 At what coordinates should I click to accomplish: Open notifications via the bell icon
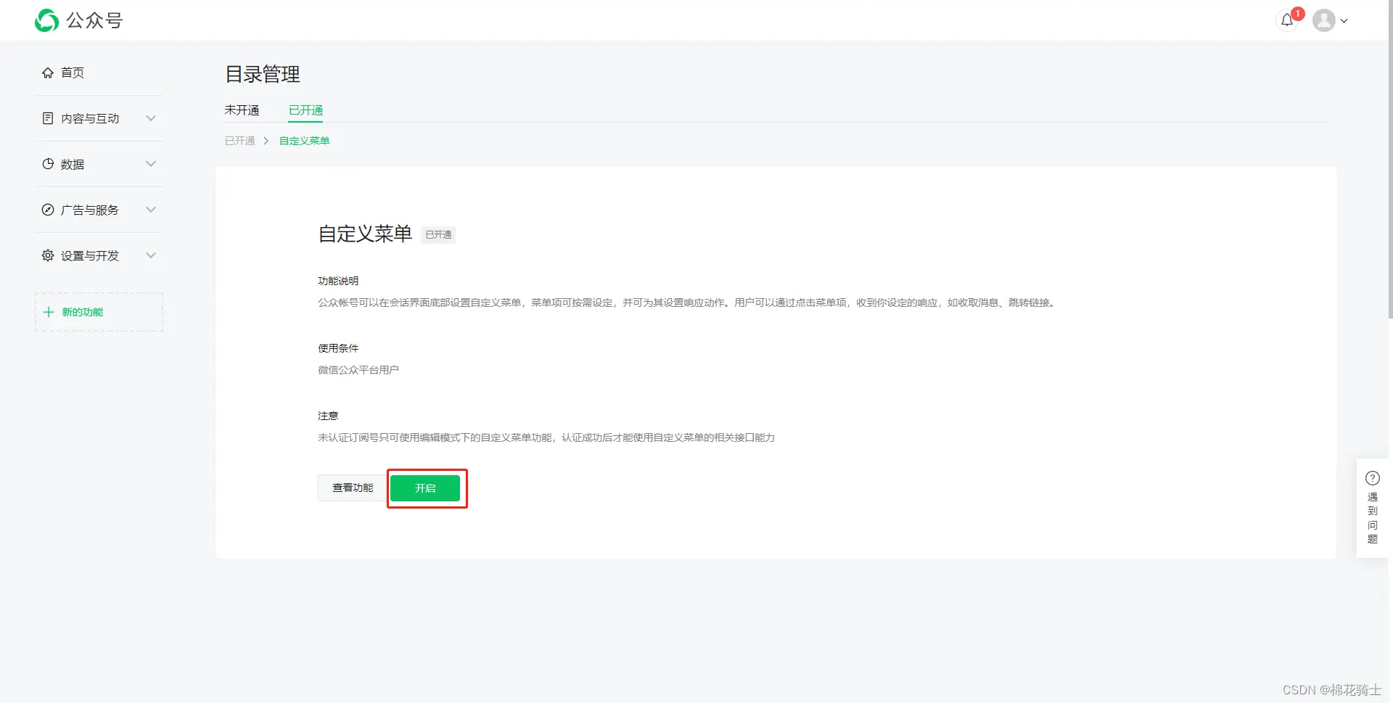(1286, 20)
